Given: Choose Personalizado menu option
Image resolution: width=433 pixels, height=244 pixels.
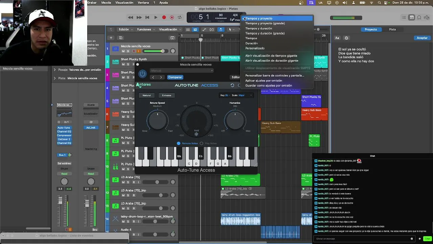Looking at the screenshot, I should 255,48.
